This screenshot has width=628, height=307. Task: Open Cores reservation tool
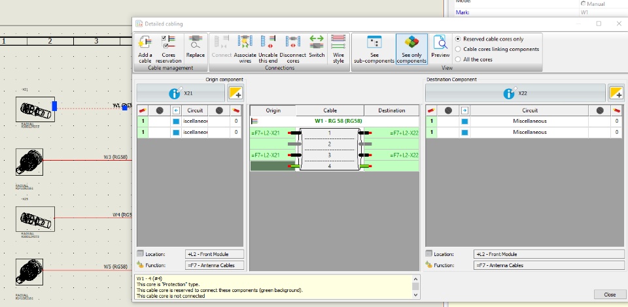tap(169, 49)
